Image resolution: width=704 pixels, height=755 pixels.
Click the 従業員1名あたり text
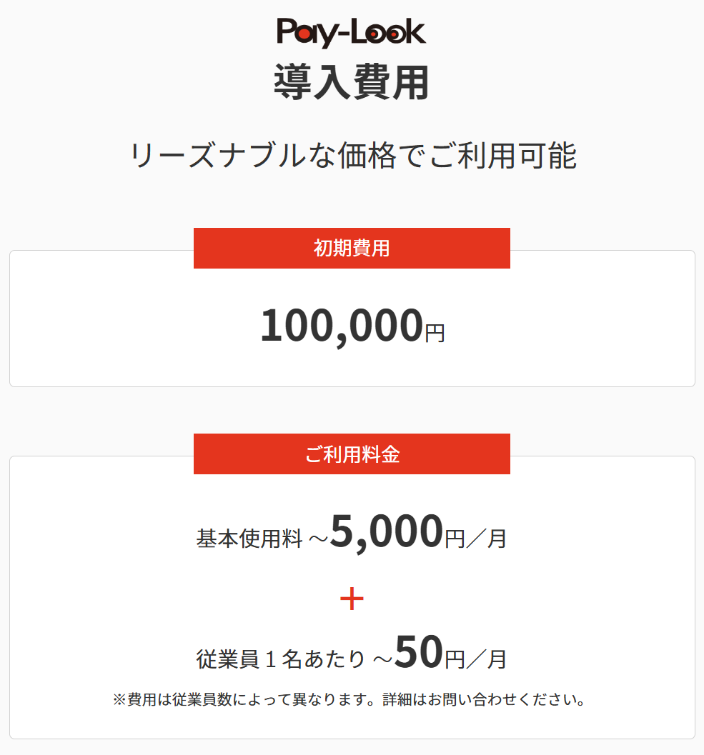[280, 659]
